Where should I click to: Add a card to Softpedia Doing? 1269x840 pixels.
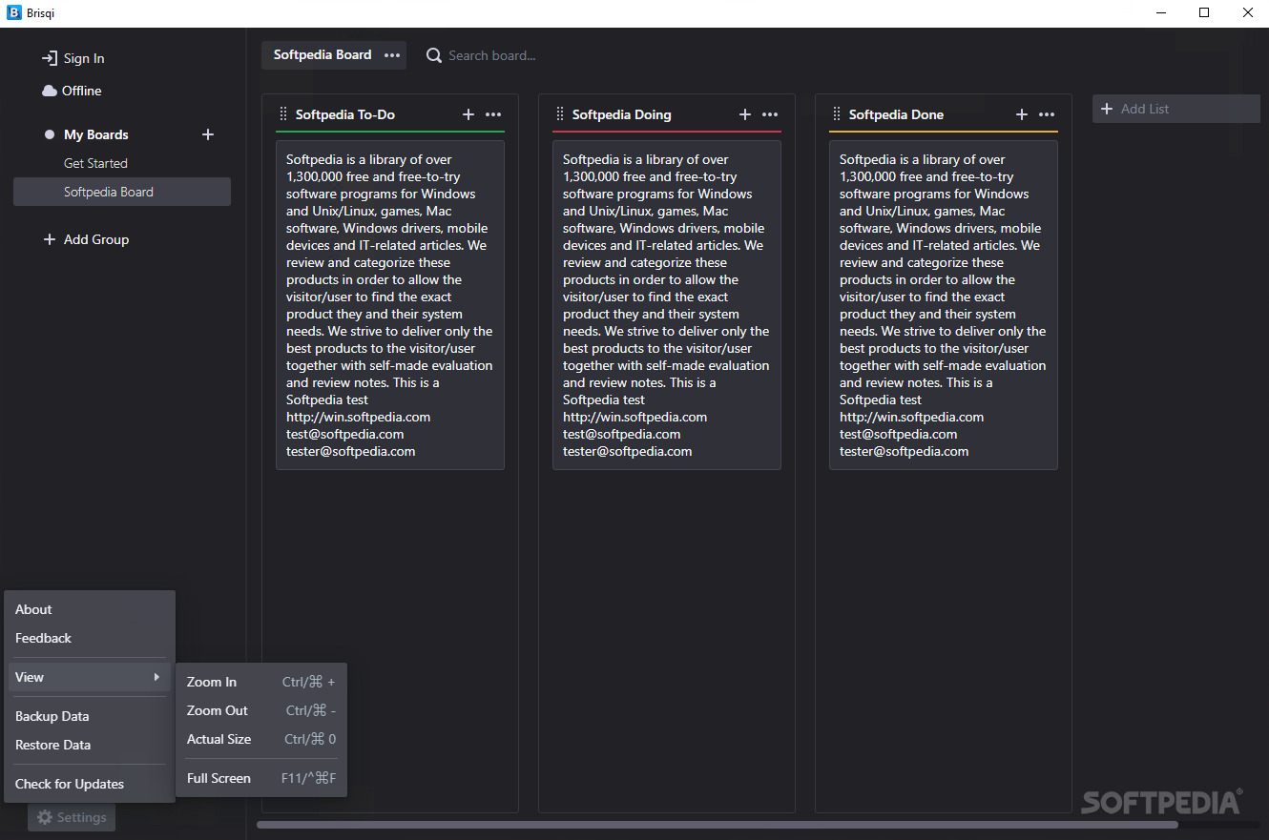[x=745, y=114]
